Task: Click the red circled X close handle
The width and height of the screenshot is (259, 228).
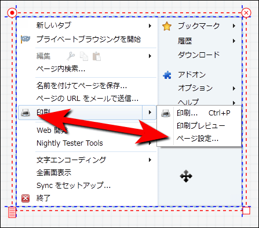Action: pyautogui.click(x=246, y=13)
